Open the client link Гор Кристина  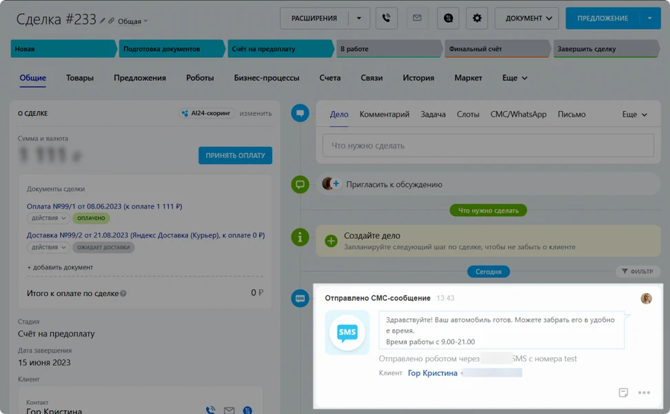tap(432, 372)
